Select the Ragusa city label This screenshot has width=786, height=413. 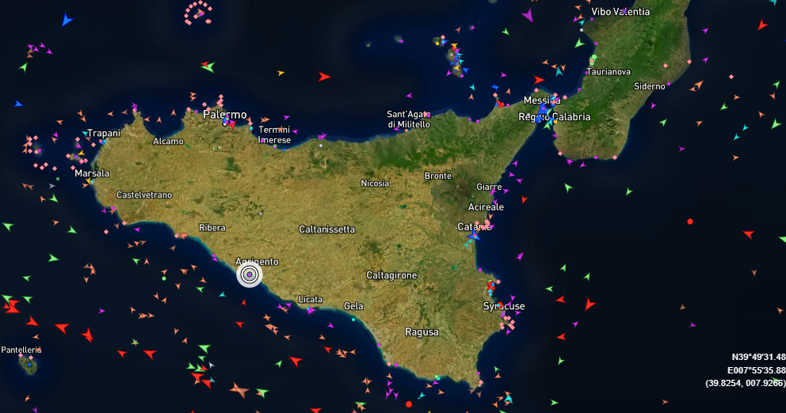[422, 332]
